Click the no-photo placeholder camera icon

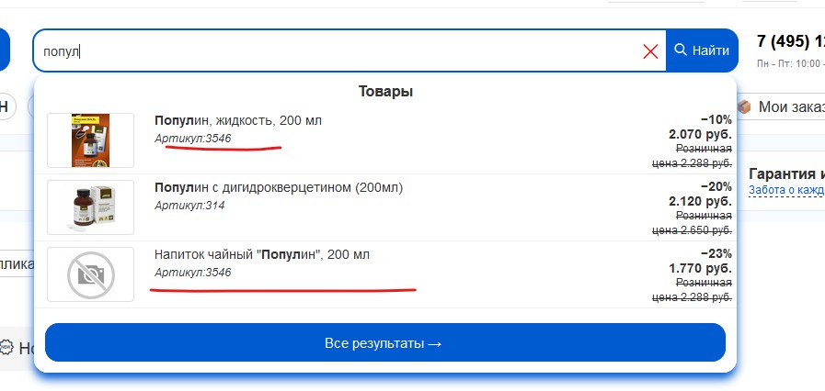pos(90,274)
